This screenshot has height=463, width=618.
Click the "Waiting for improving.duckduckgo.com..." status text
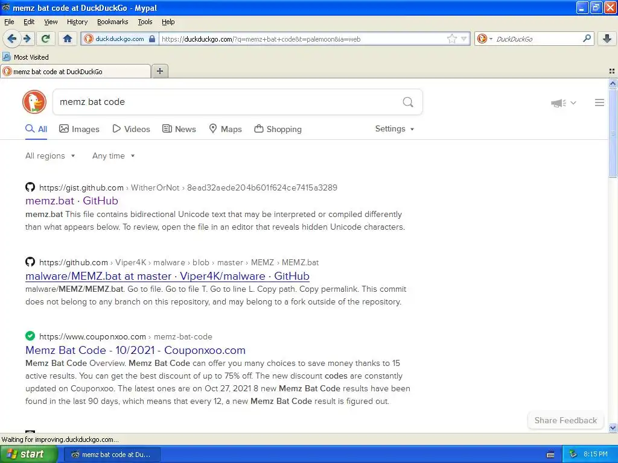[x=60, y=439]
